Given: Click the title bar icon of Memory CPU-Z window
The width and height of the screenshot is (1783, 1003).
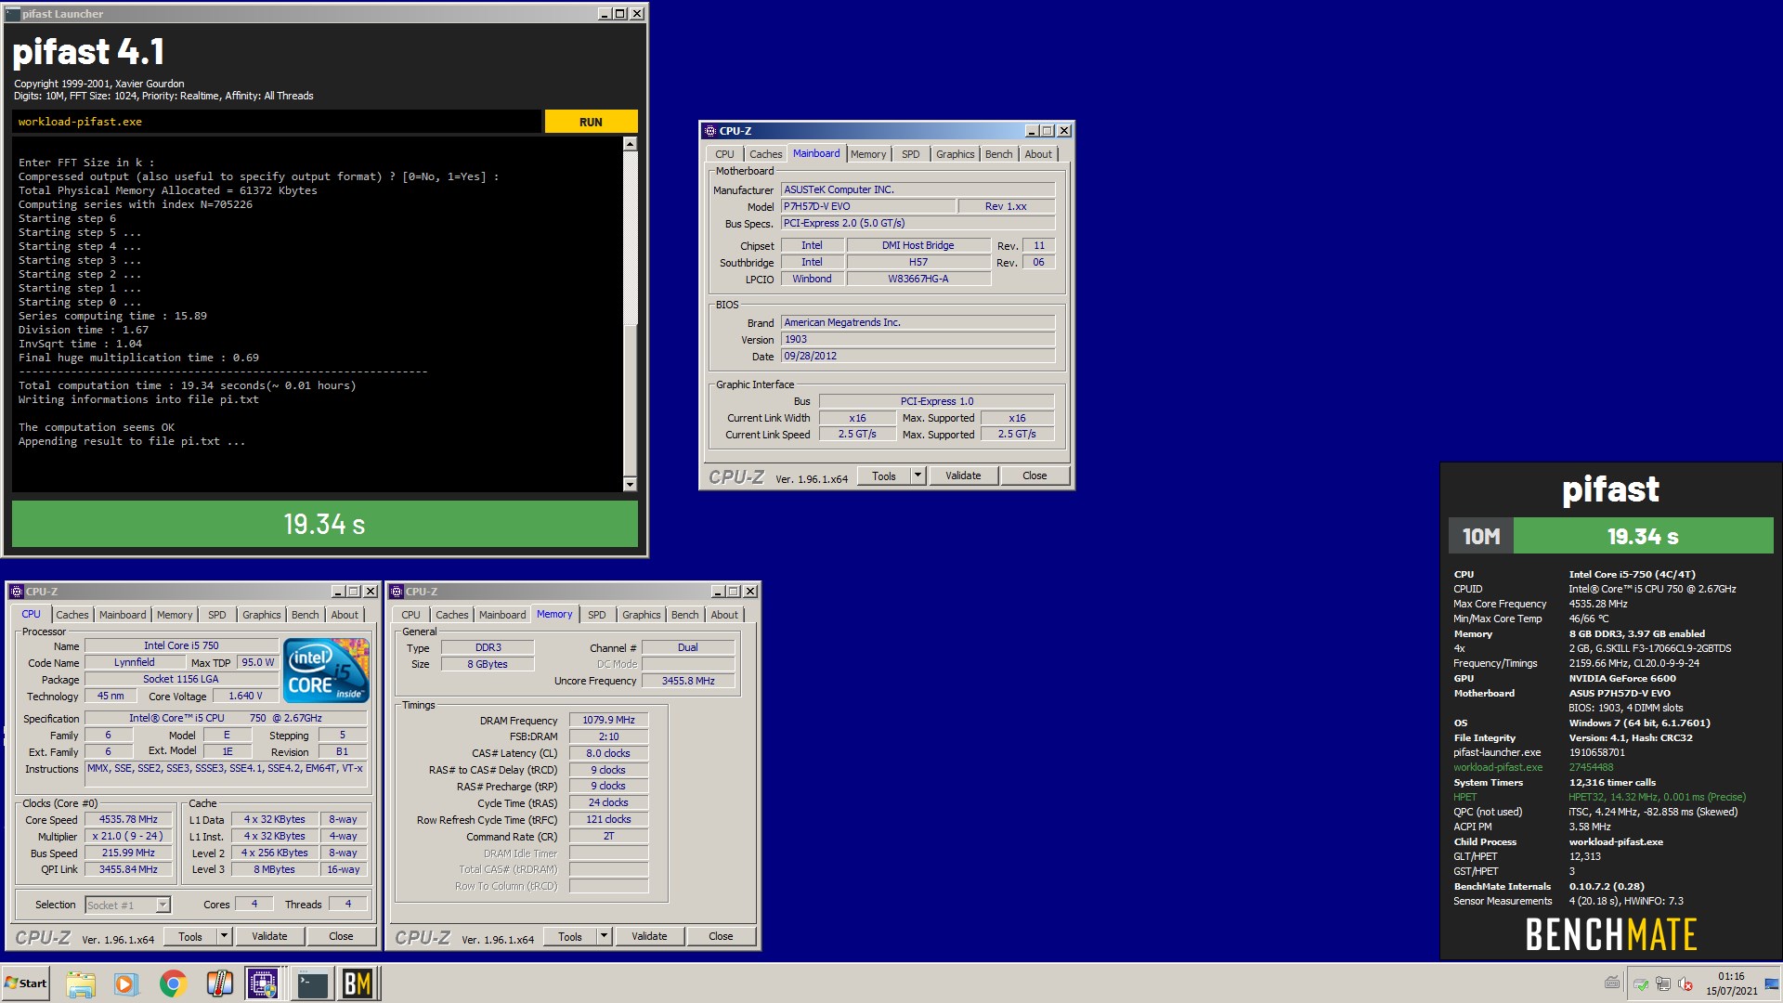Looking at the screenshot, I should coord(397,592).
